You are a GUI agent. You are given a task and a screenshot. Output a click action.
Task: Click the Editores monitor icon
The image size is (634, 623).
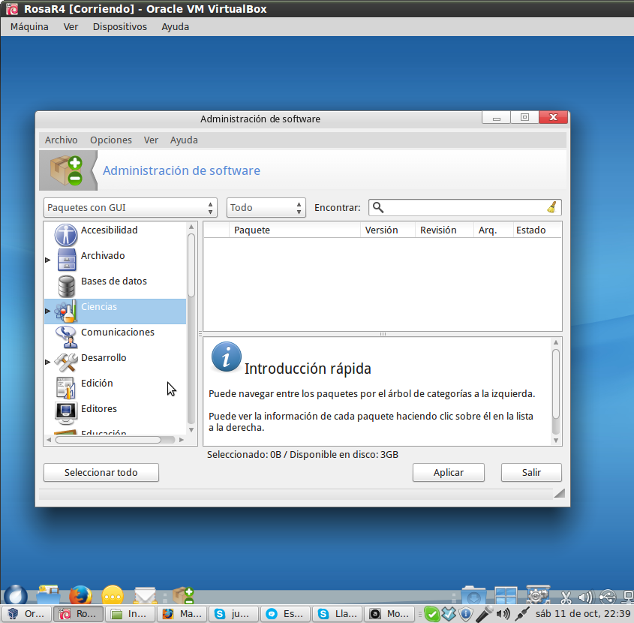(x=67, y=412)
